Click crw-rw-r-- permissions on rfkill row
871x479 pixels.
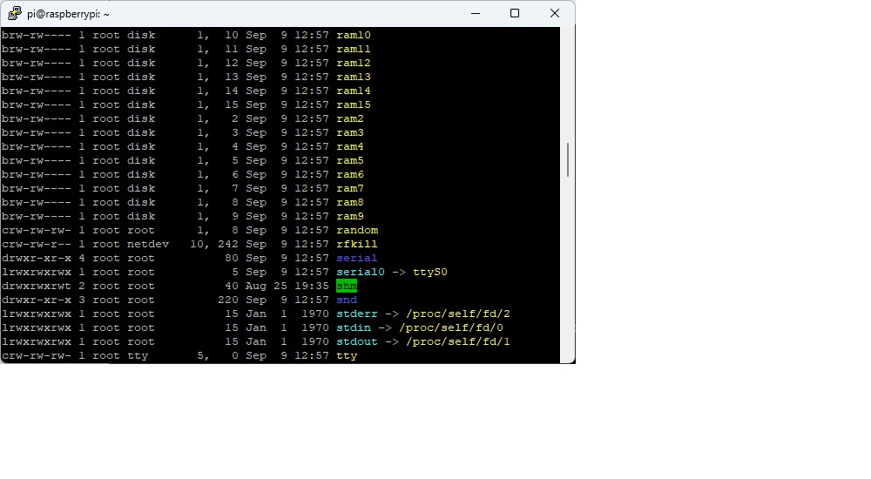point(36,244)
